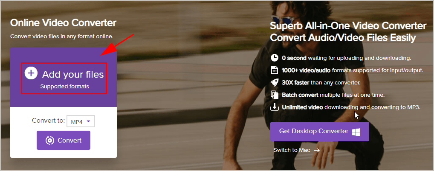Open the MP4 output format dropdown
The image size is (434, 171).
coord(81,121)
